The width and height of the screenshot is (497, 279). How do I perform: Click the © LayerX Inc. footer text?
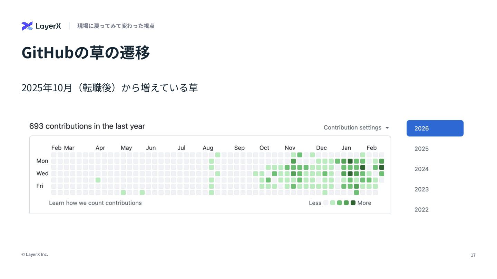click(x=35, y=255)
